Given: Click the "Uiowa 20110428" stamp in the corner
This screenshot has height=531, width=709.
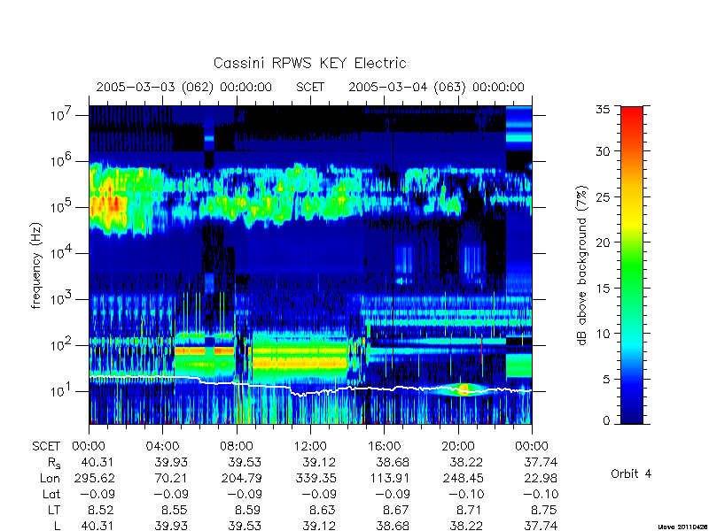Looking at the screenshot, I should 683,527.
